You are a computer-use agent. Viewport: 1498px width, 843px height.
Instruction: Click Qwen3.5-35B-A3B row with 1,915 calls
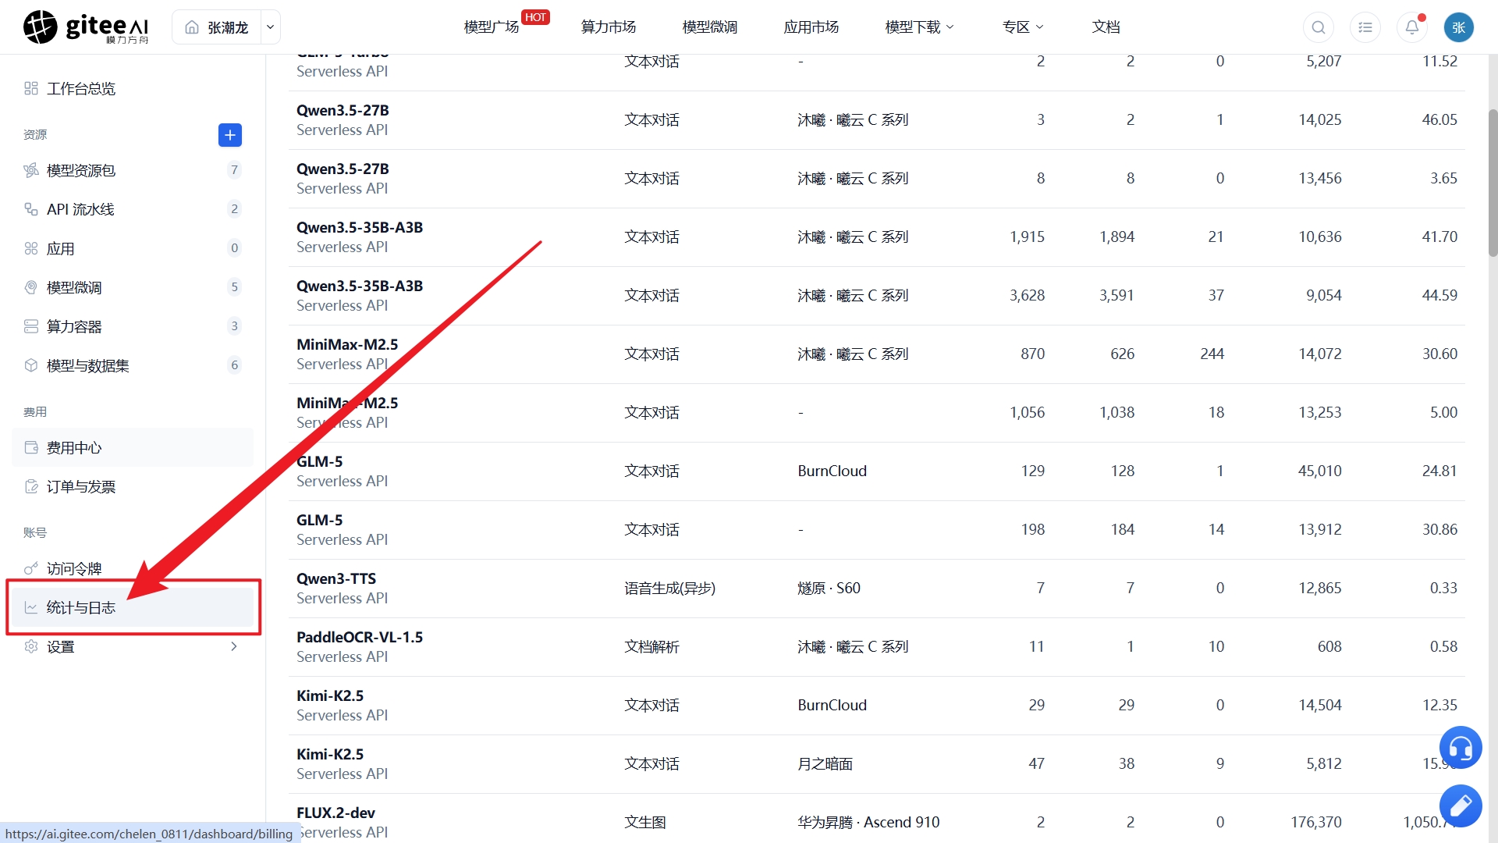tap(876, 237)
